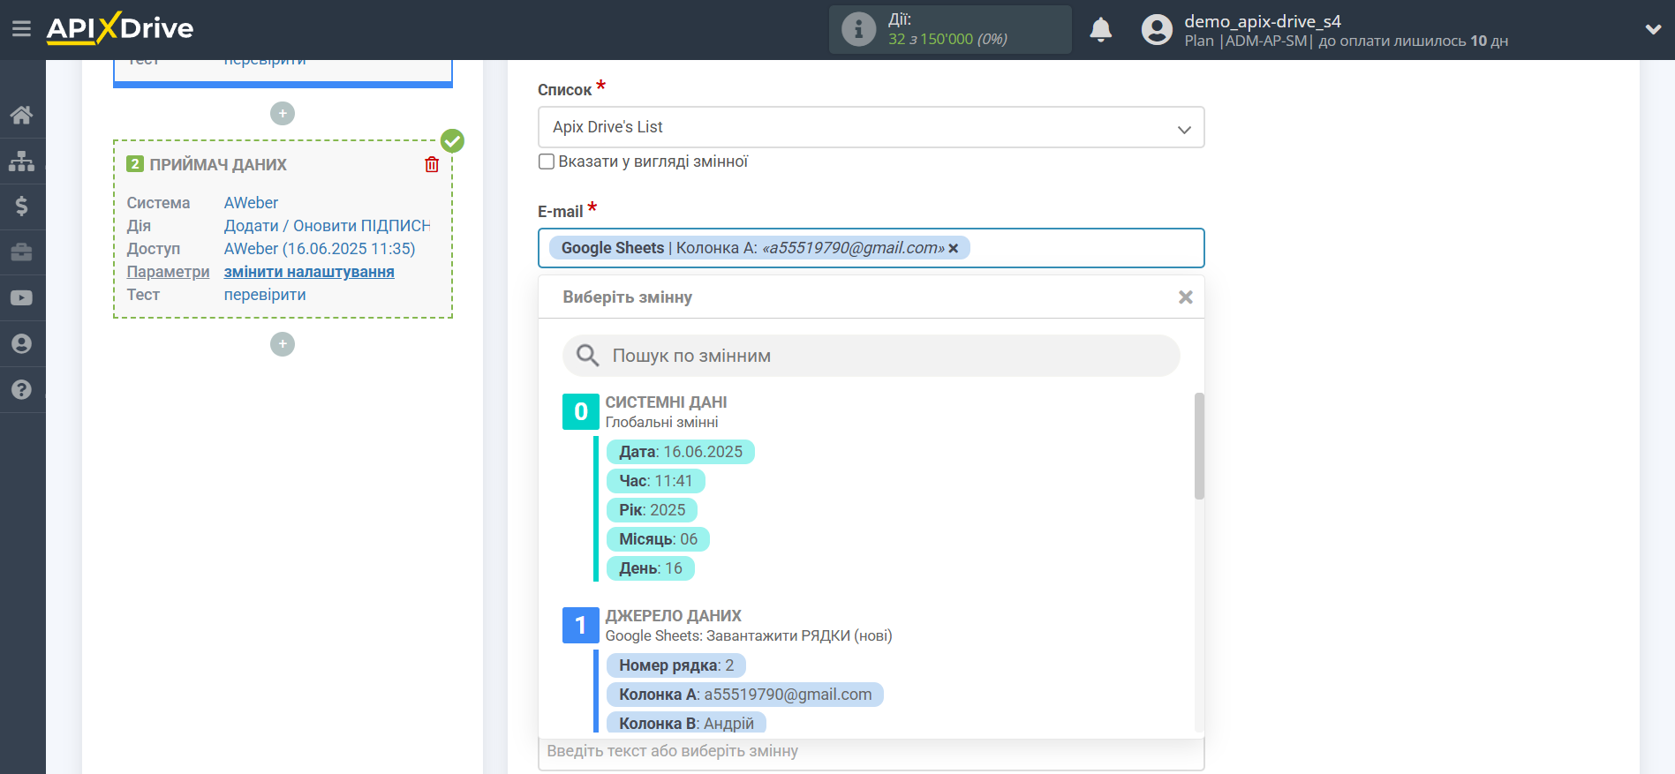Click the demo_apix-drive_s4 account name

click(x=1263, y=21)
